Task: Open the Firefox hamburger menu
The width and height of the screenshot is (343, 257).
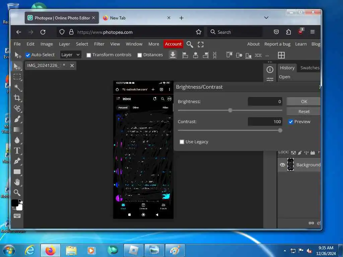Action: click(x=313, y=32)
